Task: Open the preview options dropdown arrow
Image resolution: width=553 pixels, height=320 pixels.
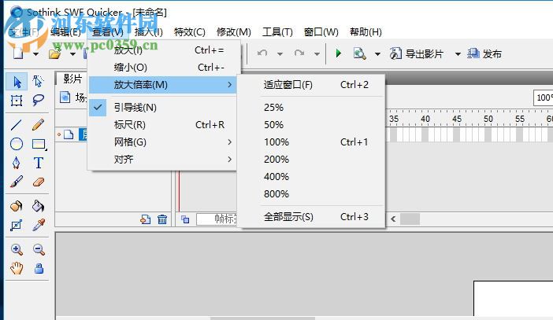Action: (377, 54)
